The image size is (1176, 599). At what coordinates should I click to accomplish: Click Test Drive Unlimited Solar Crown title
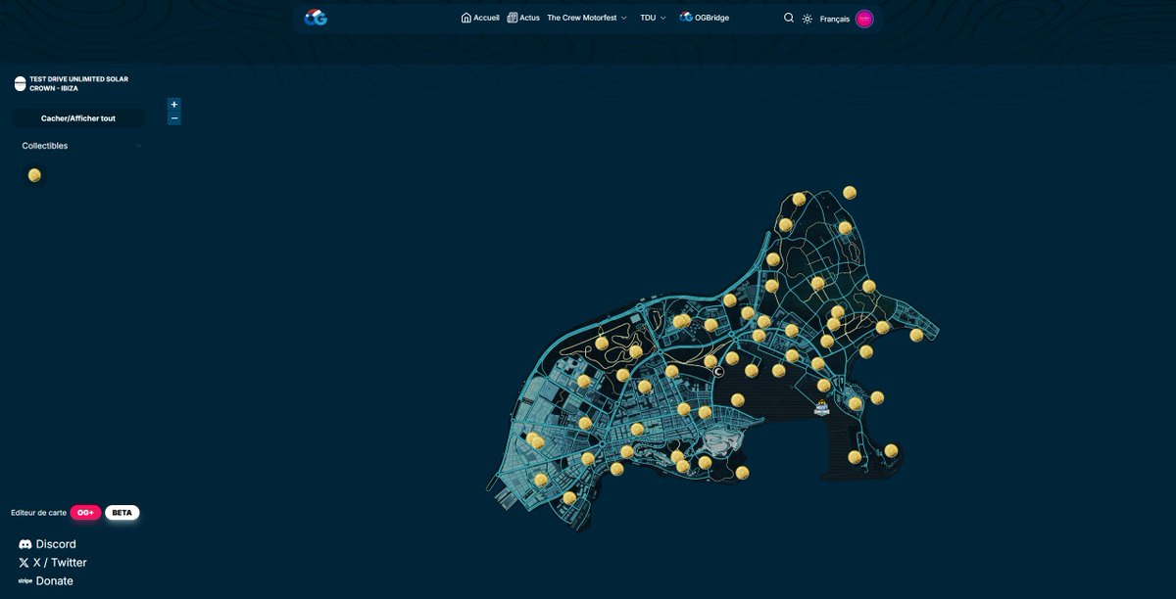78,83
